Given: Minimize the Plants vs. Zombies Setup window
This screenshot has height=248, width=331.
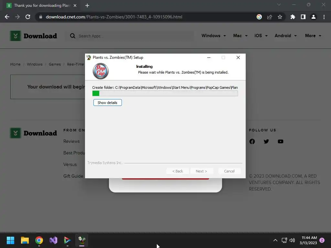Looking at the screenshot, I should coord(209,57).
